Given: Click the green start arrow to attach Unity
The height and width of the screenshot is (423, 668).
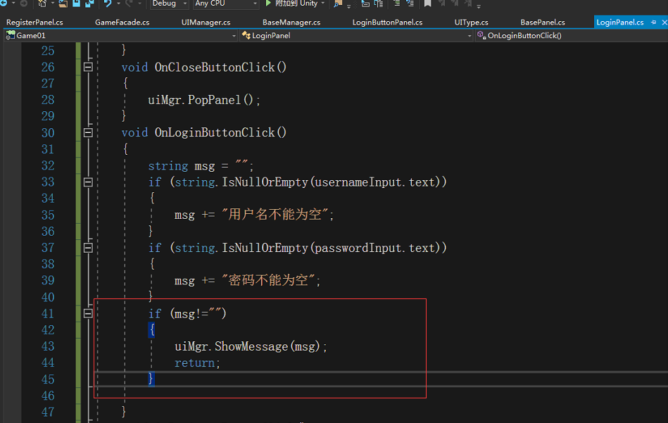Looking at the screenshot, I should 268,4.
